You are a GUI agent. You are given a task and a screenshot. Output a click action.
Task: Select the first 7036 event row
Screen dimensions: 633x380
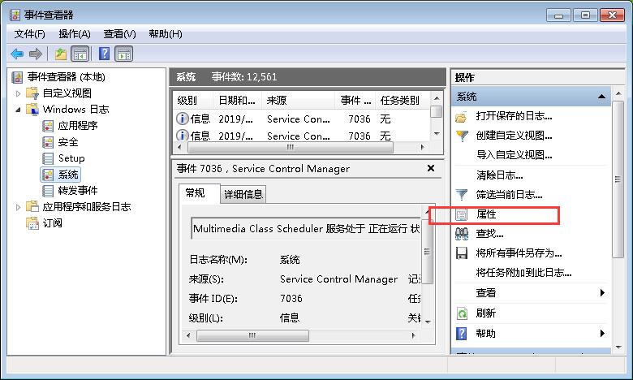pos(301,119)
